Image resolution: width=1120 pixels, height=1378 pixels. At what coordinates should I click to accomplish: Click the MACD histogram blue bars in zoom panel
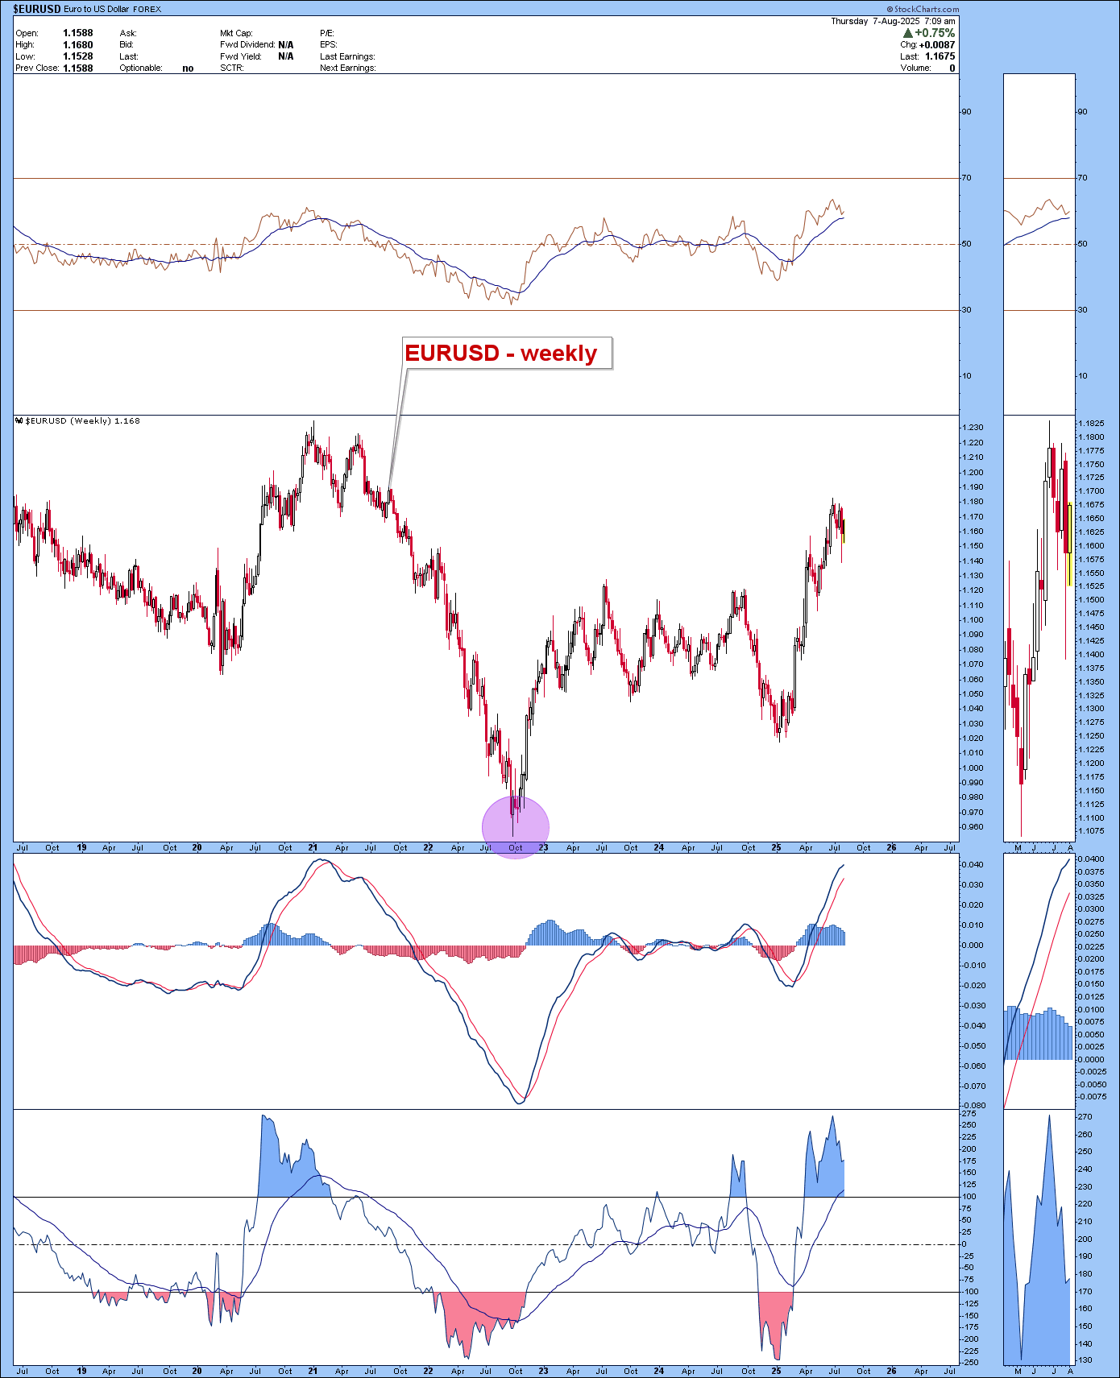[1038, 1036]
